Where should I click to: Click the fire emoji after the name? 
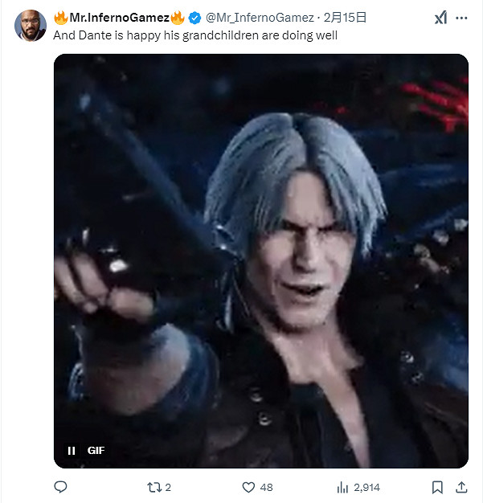pos(178,17)
